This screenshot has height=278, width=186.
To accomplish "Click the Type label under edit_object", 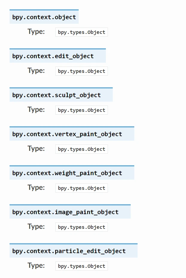I will [x=36, y=71].
